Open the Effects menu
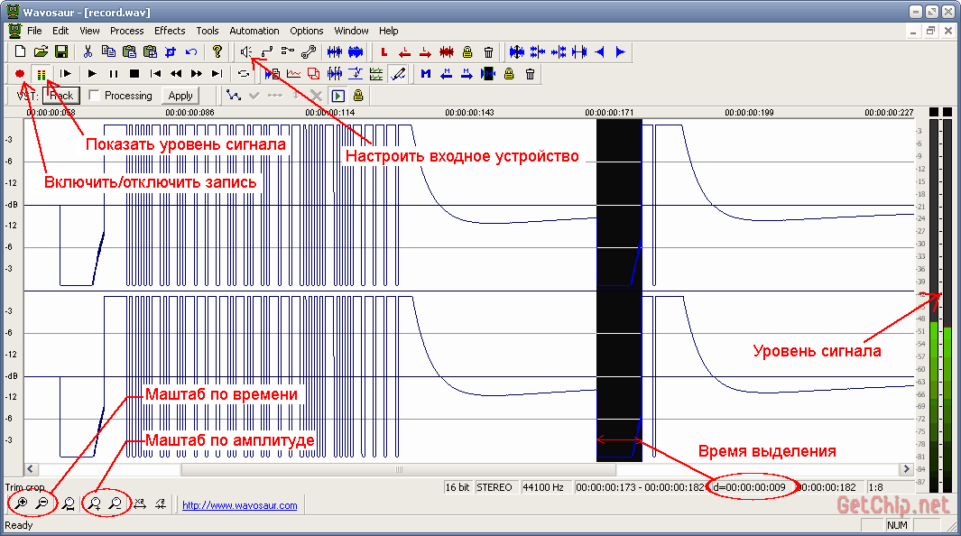The image size is (961, 536). pyautogui.click(x=170, y=31)
